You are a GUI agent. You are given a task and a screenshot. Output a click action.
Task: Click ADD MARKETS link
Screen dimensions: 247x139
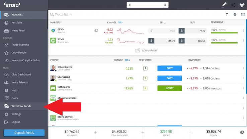pyautogui.click(x=146, y=51)
